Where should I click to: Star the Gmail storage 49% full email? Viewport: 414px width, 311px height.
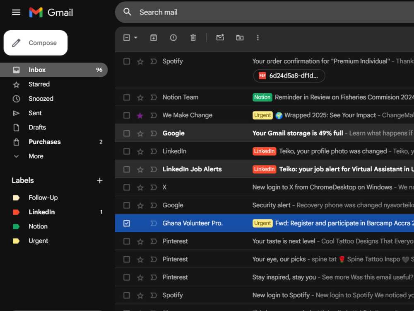140,134
